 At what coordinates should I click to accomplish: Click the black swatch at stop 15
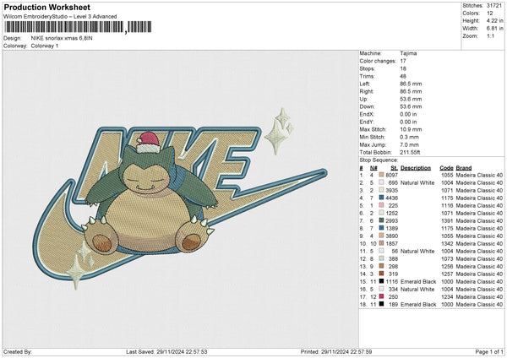click(381, 281)
